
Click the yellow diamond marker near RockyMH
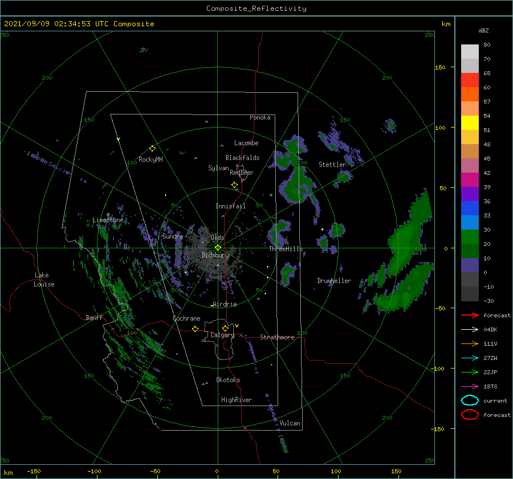152,149
